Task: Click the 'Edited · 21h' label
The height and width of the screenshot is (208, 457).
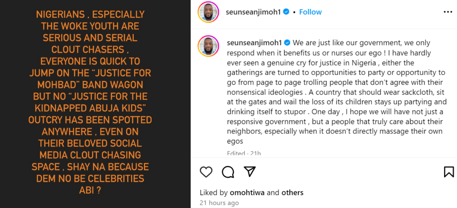Action: [244, 154]
